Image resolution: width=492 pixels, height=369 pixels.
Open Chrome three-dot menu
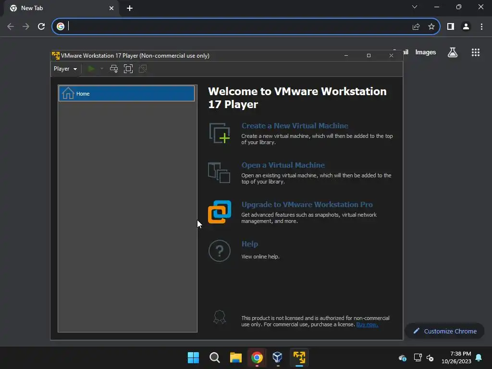tap(481, 27)
